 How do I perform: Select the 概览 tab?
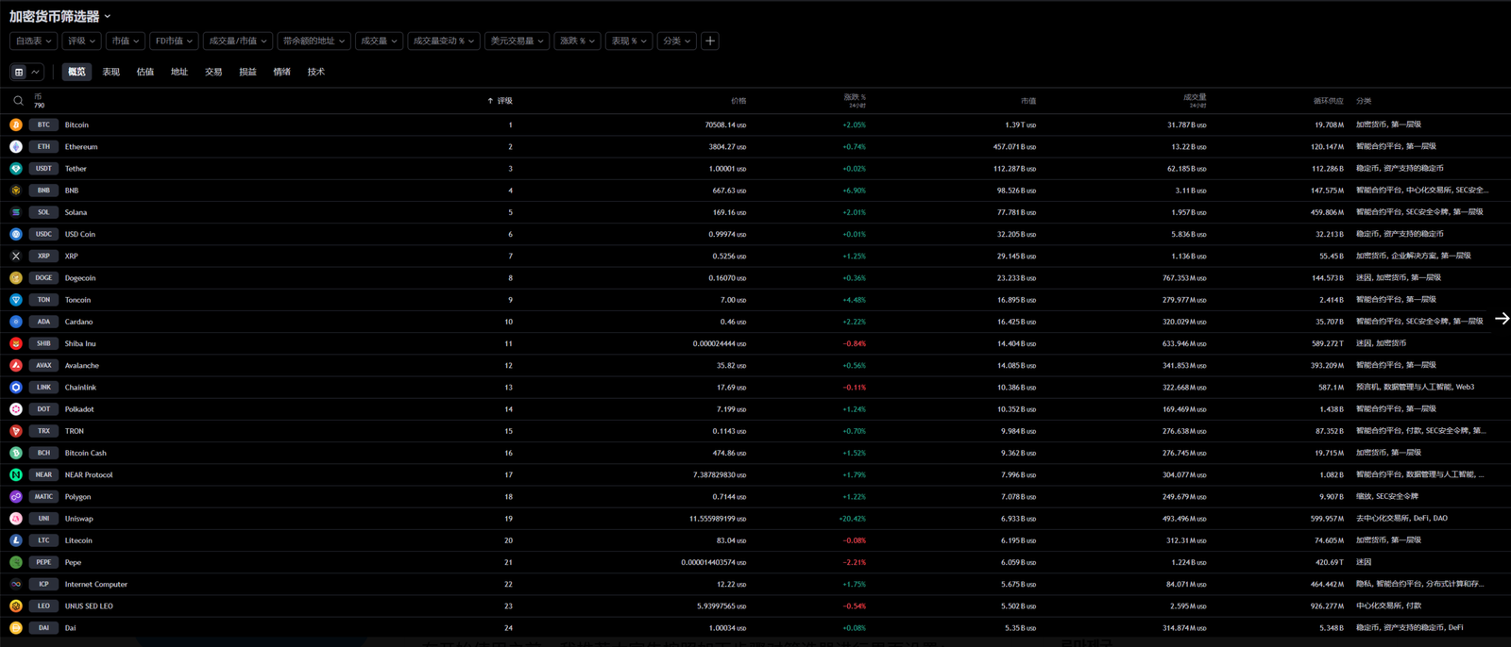coord(76,72)
